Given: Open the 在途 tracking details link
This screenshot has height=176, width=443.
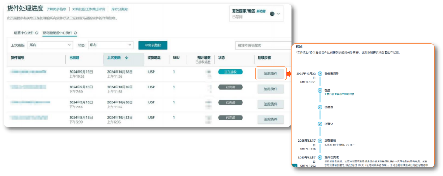Looking at the screenshot, I should click(x=339, y=94).
